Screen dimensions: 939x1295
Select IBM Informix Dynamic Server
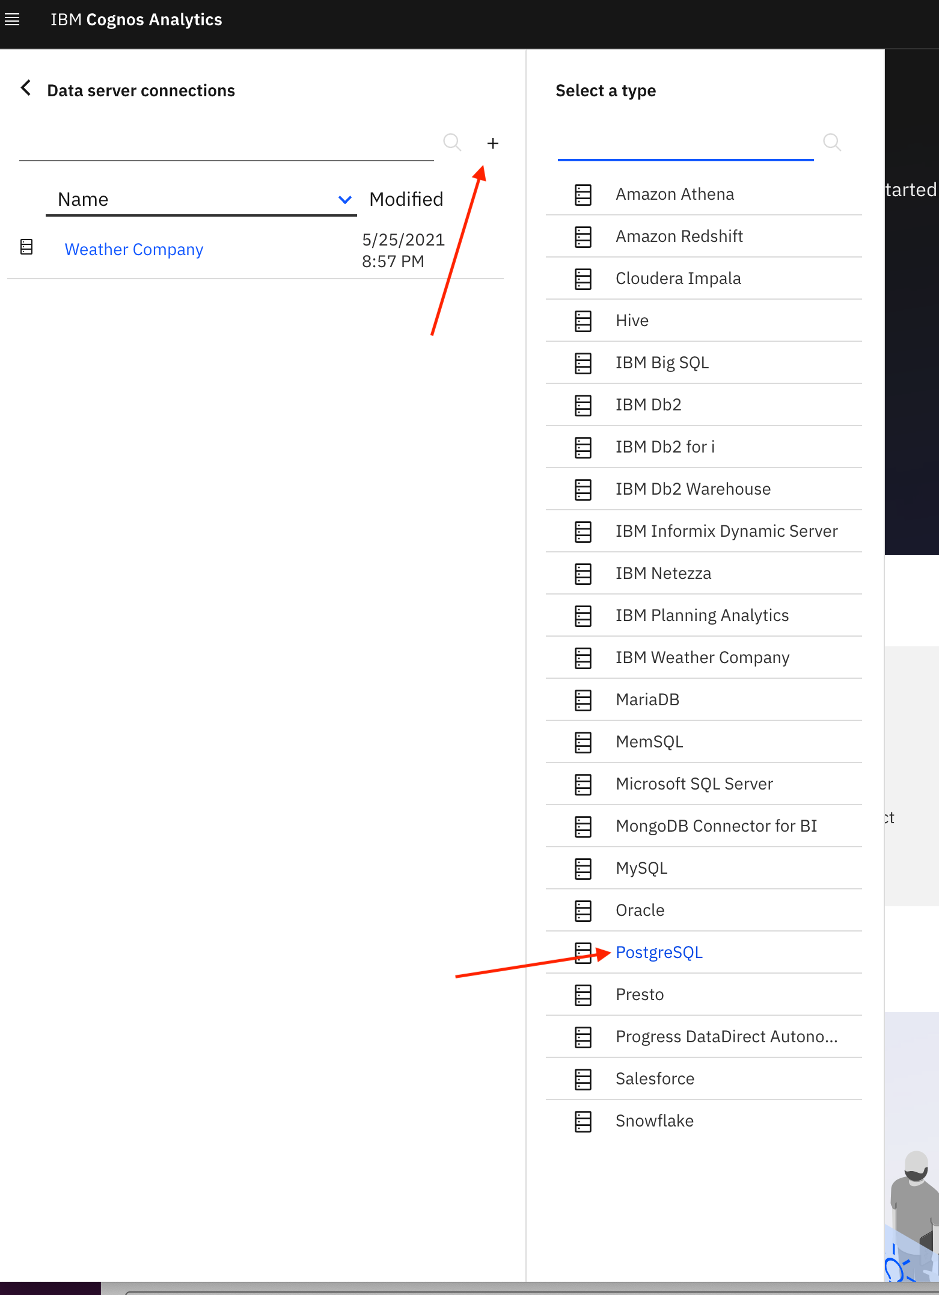coord(704,531)
